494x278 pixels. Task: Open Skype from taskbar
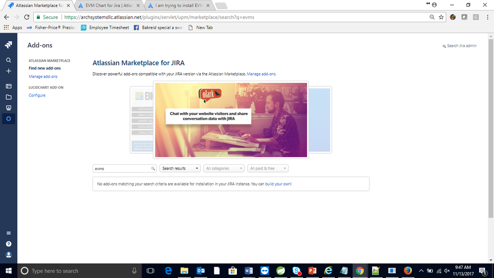point(297,271)
